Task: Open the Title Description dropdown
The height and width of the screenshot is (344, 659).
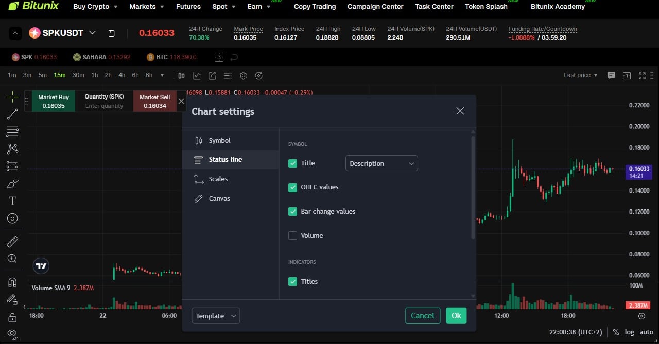Action: pos(381,163)
